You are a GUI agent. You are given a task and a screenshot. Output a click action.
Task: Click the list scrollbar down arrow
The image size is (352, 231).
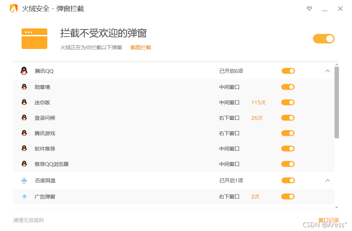tap(337, 207)
